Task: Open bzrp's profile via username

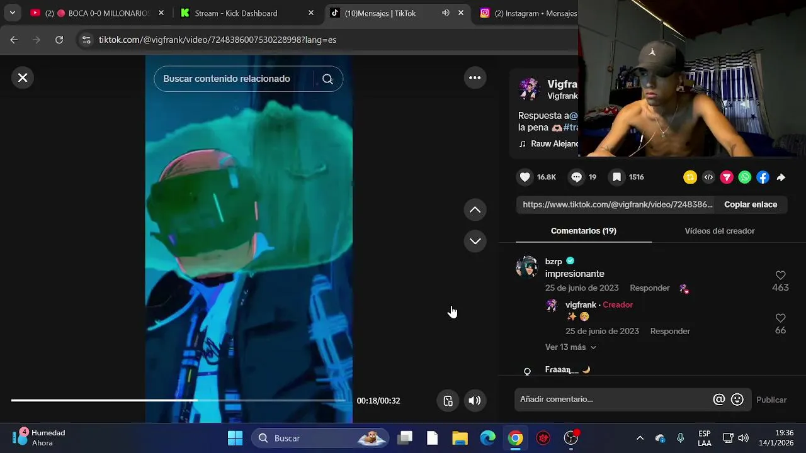Action: [x=553, y=262]
